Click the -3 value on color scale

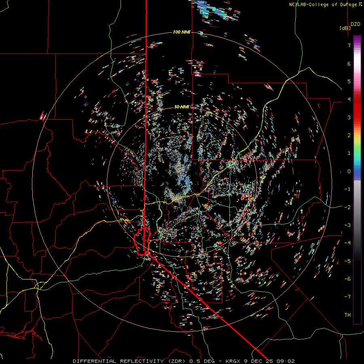[x=347, y=225]
